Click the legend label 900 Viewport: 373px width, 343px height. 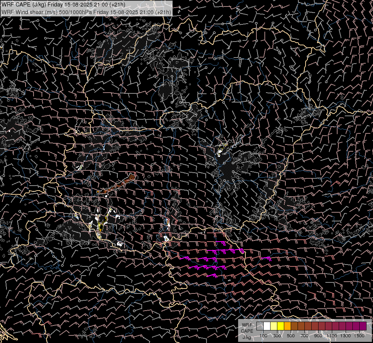click(x=318, y=336)
